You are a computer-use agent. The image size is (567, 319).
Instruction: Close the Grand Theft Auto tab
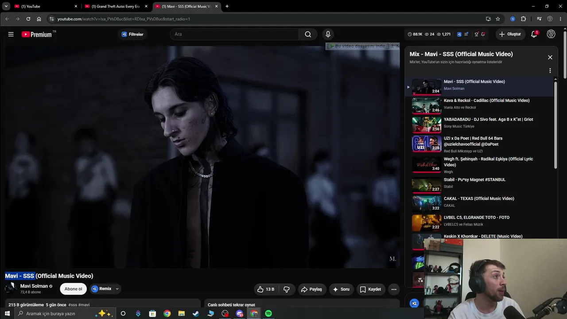coord(146,6)
